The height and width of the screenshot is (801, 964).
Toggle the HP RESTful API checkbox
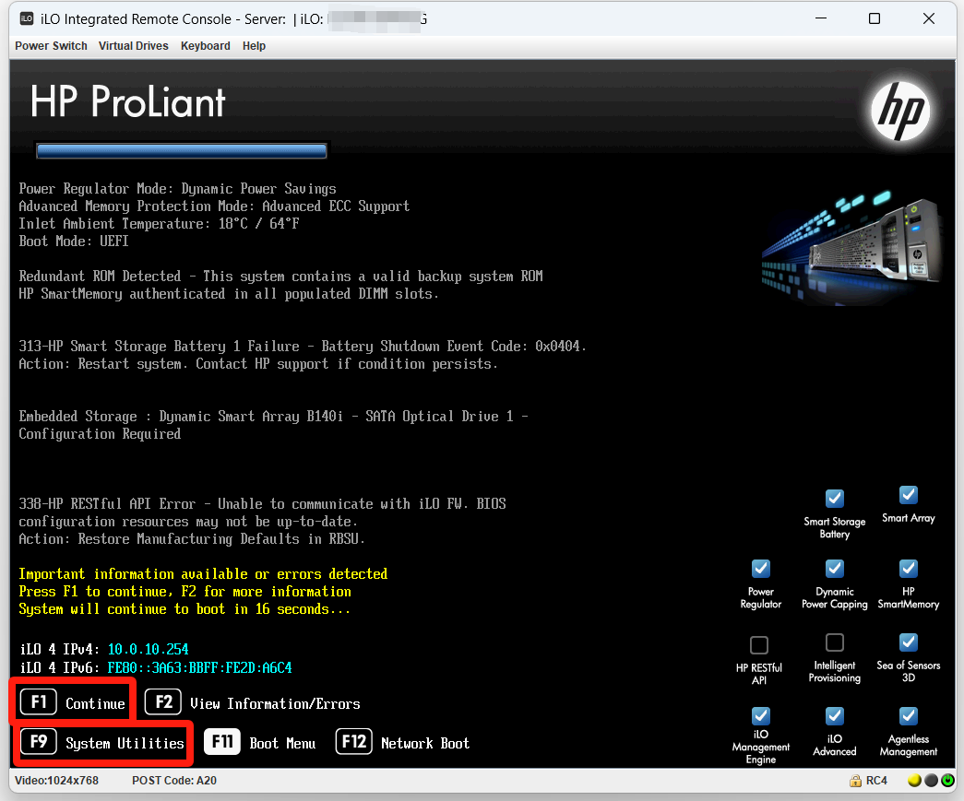(x=759, y=644)
